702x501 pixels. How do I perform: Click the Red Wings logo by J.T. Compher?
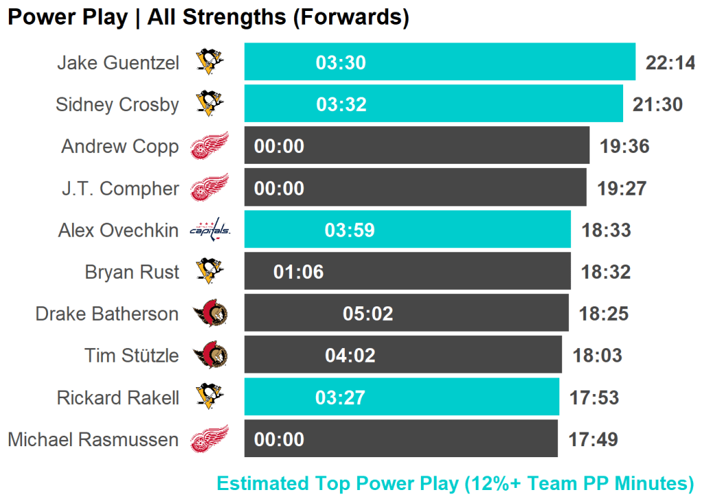pyautogui.click(x=209, y=188)
